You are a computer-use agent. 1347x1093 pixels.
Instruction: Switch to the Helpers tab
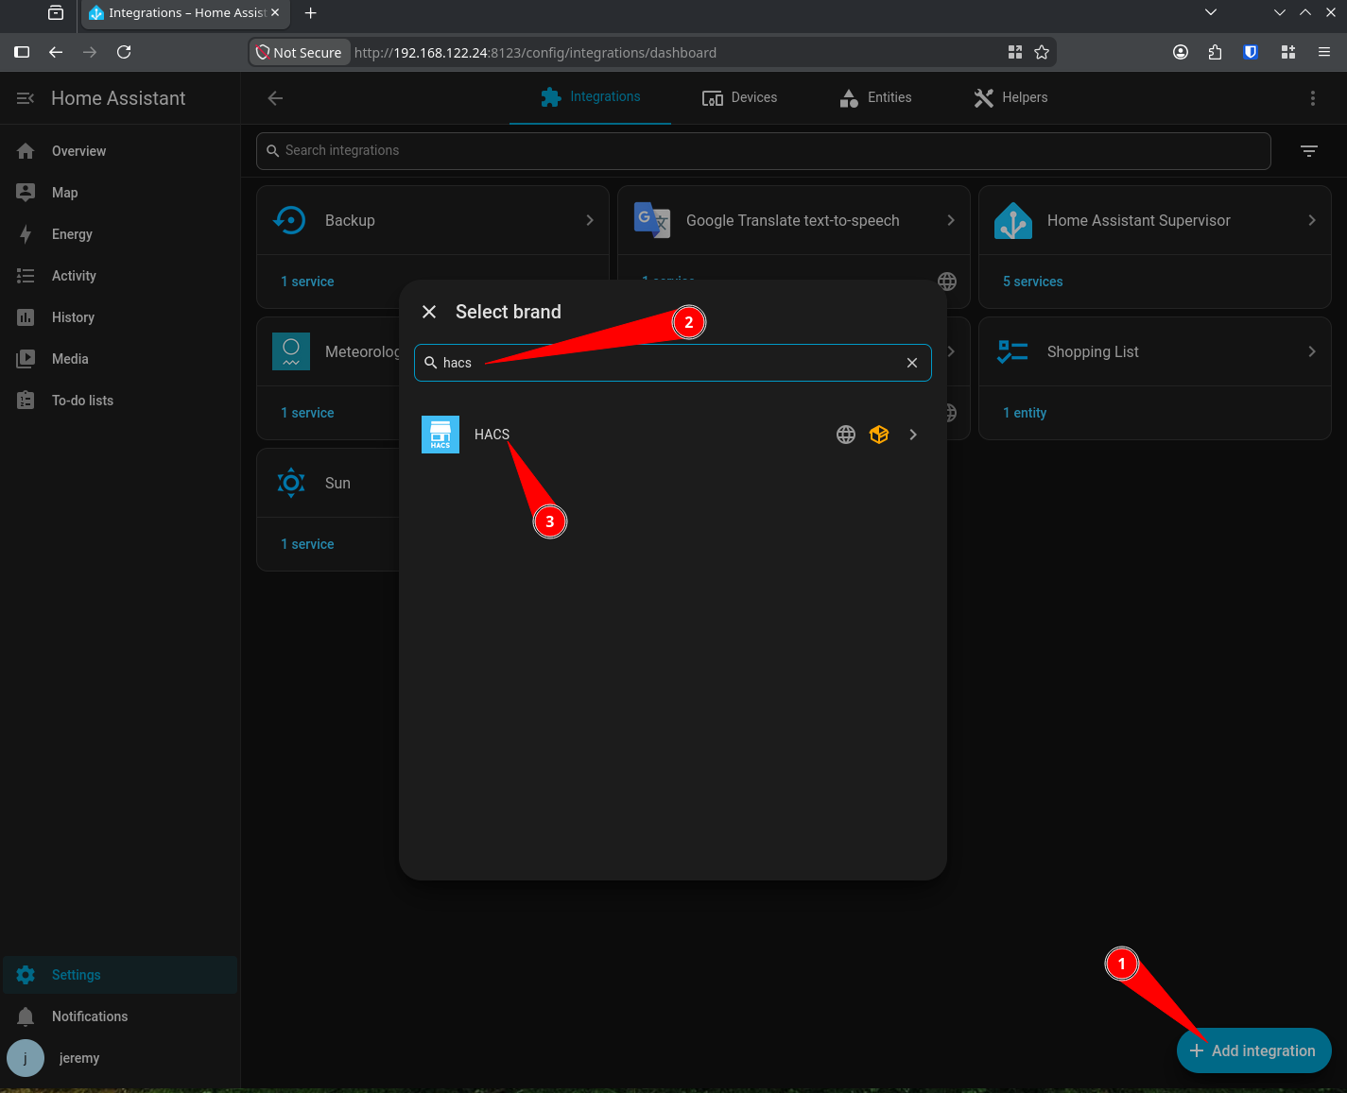tap(1010, 97)
